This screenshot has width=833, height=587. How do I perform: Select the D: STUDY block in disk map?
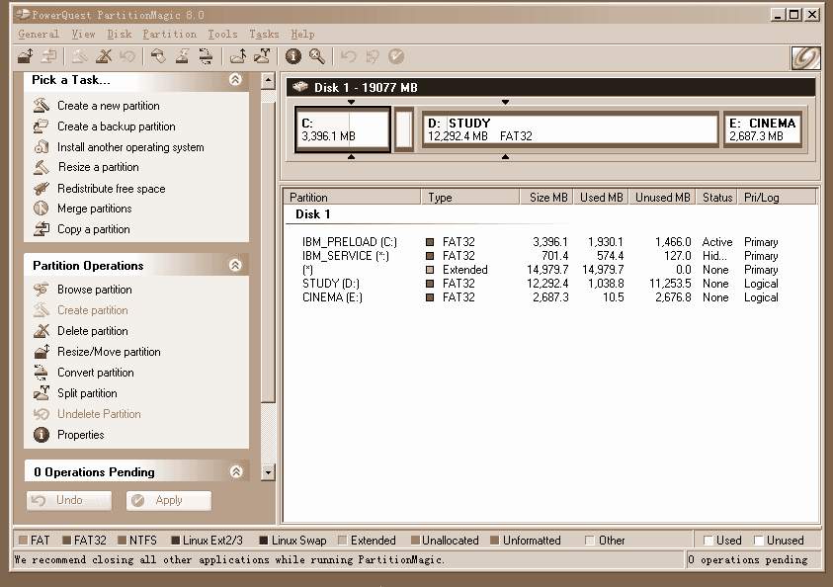570,128
